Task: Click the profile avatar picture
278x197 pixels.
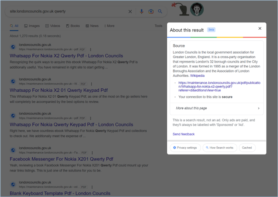Action: (x=197, y=10)
